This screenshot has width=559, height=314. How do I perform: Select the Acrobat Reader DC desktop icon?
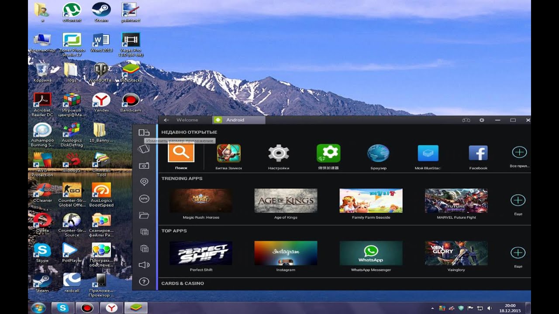click(42, 105)
